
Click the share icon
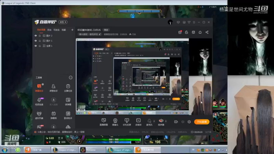pyautogui.click(x=207, y=32)
